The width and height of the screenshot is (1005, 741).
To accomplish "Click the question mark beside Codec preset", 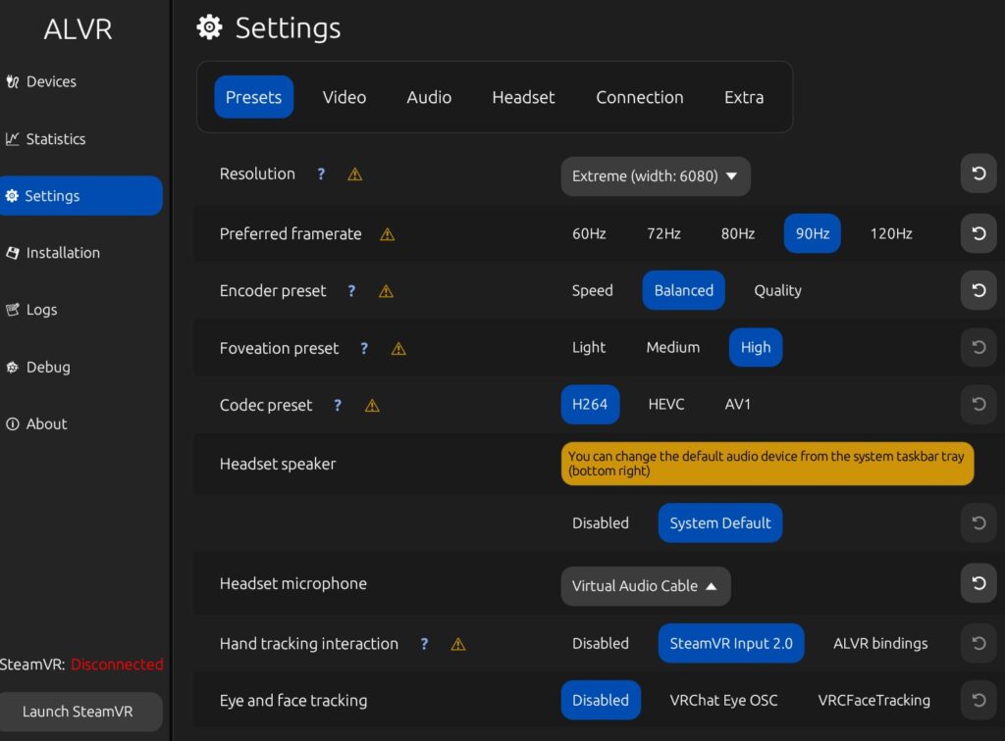I will click(338, 405).
